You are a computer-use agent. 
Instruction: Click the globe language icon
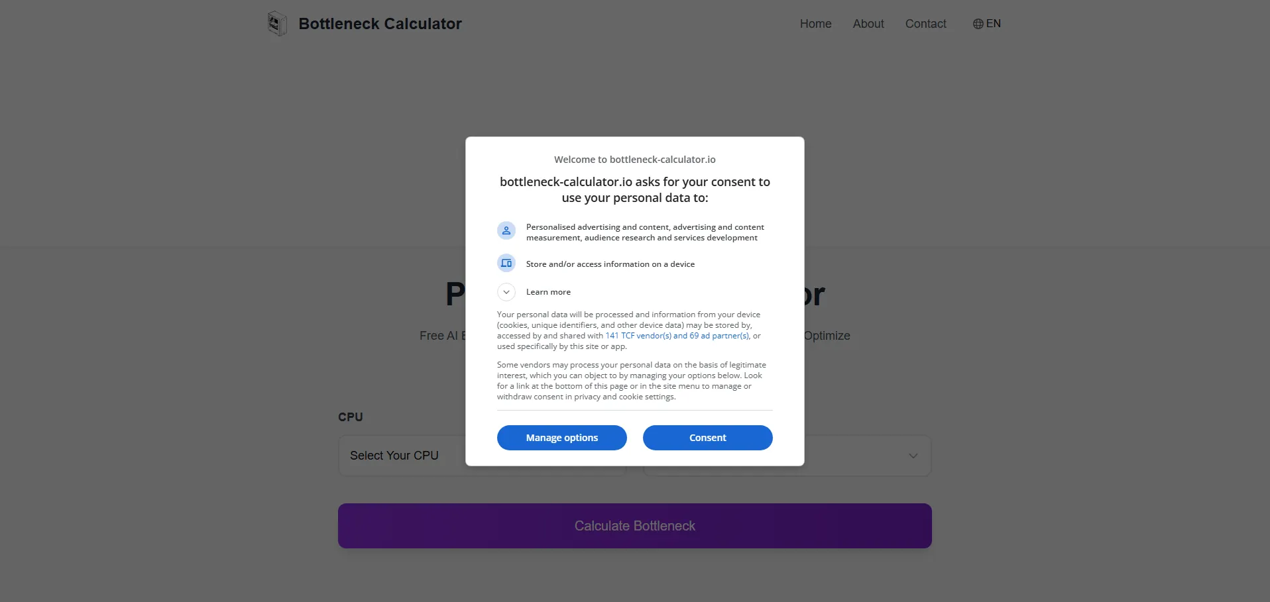tap(978, 24)
